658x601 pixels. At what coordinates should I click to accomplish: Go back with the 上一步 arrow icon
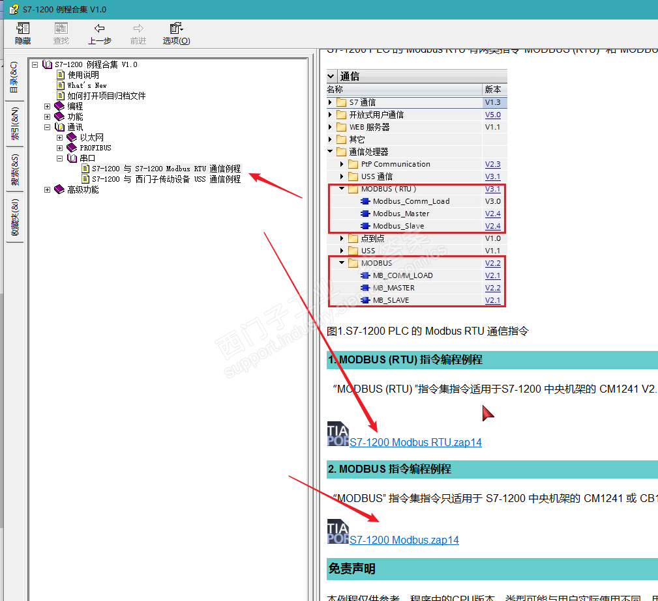coord(100,29)
